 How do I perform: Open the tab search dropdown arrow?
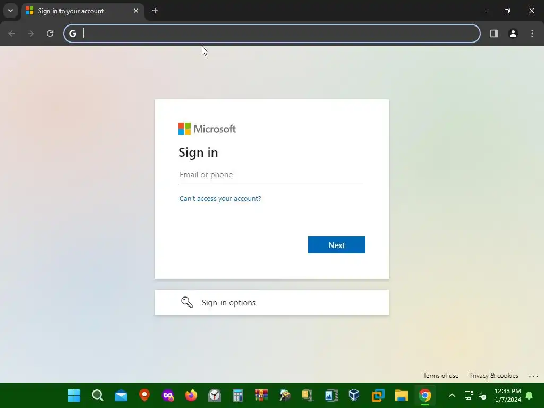(11, 11)
